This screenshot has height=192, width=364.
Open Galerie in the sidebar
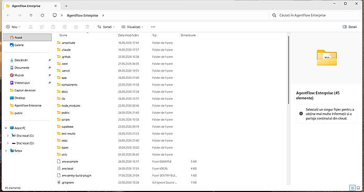pyautogui.click(x=27, y=45)
